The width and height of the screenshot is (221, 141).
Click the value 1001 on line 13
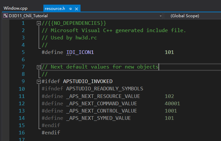pos(171,111)
